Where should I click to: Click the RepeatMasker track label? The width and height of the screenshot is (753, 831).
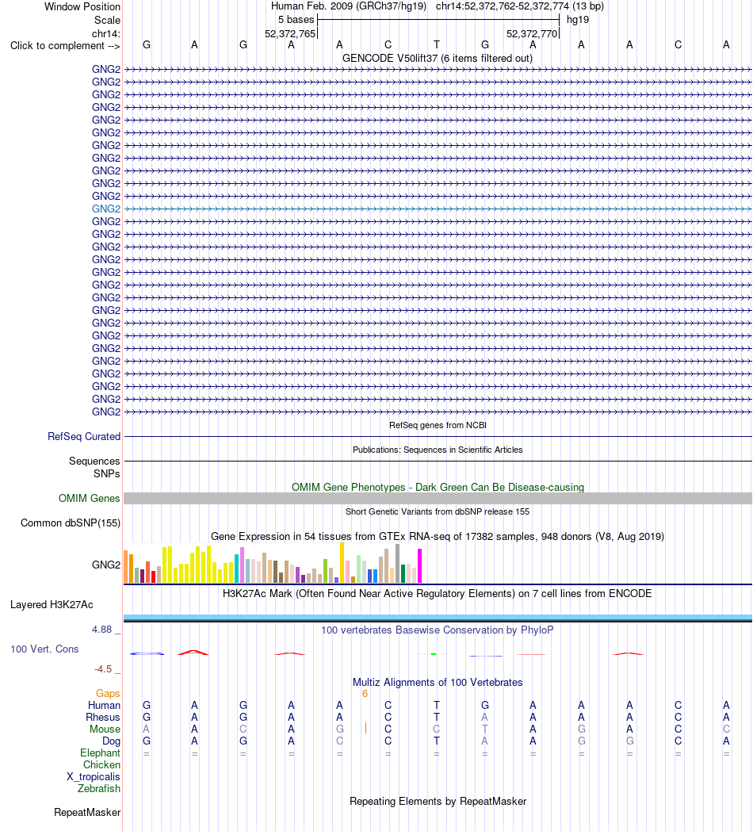click(87, 813)
